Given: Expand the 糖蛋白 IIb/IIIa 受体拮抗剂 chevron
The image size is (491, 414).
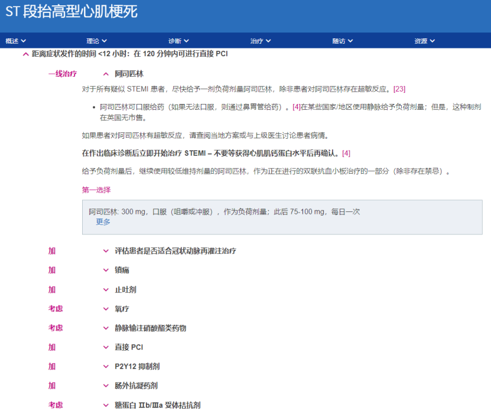Looking at the screenshot, I should [x=106, y=405].
